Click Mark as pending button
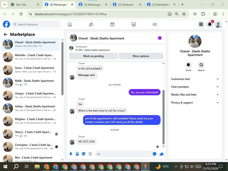228x171 pixels. pos(93,56)
